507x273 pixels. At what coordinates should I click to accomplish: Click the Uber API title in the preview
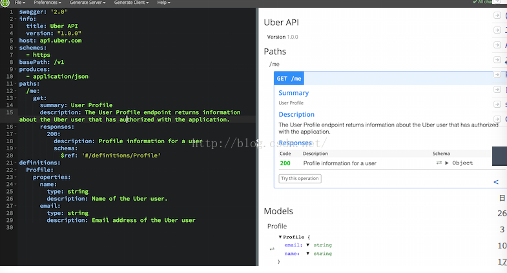tap(282, 23)
